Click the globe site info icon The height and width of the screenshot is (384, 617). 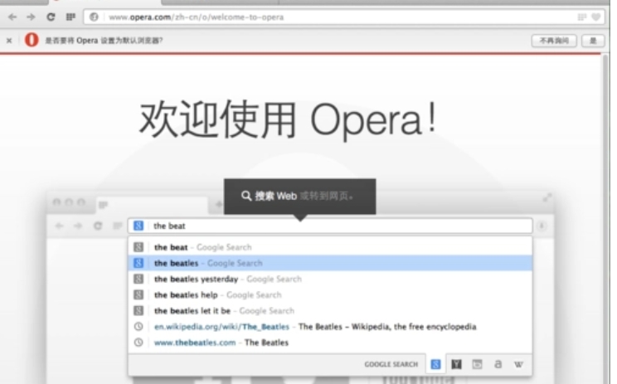[x=94, y=17]
